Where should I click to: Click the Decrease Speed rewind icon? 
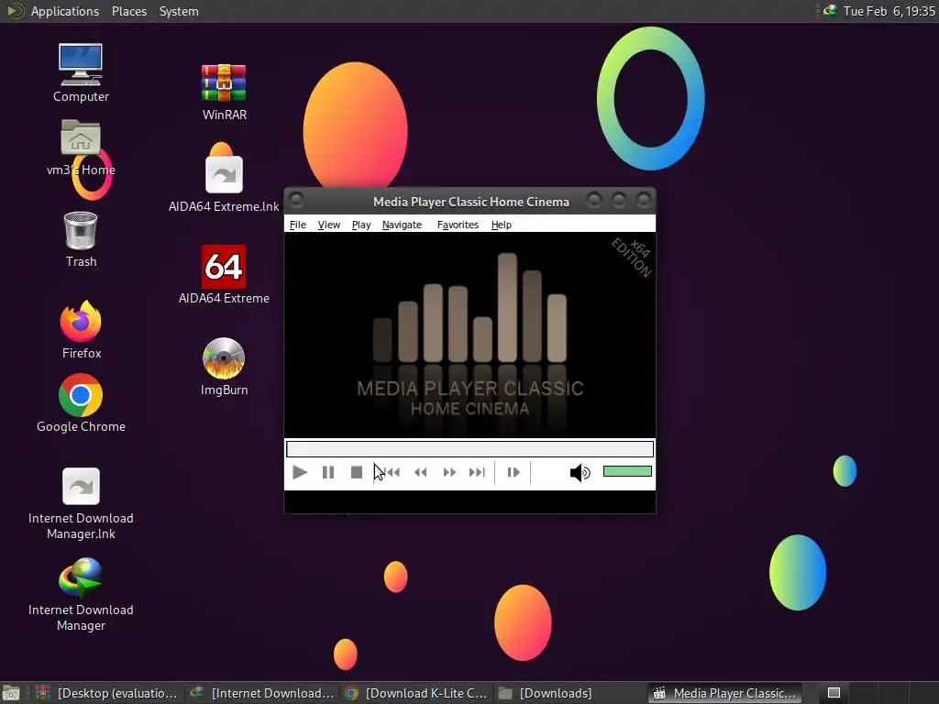coord(420,472)
